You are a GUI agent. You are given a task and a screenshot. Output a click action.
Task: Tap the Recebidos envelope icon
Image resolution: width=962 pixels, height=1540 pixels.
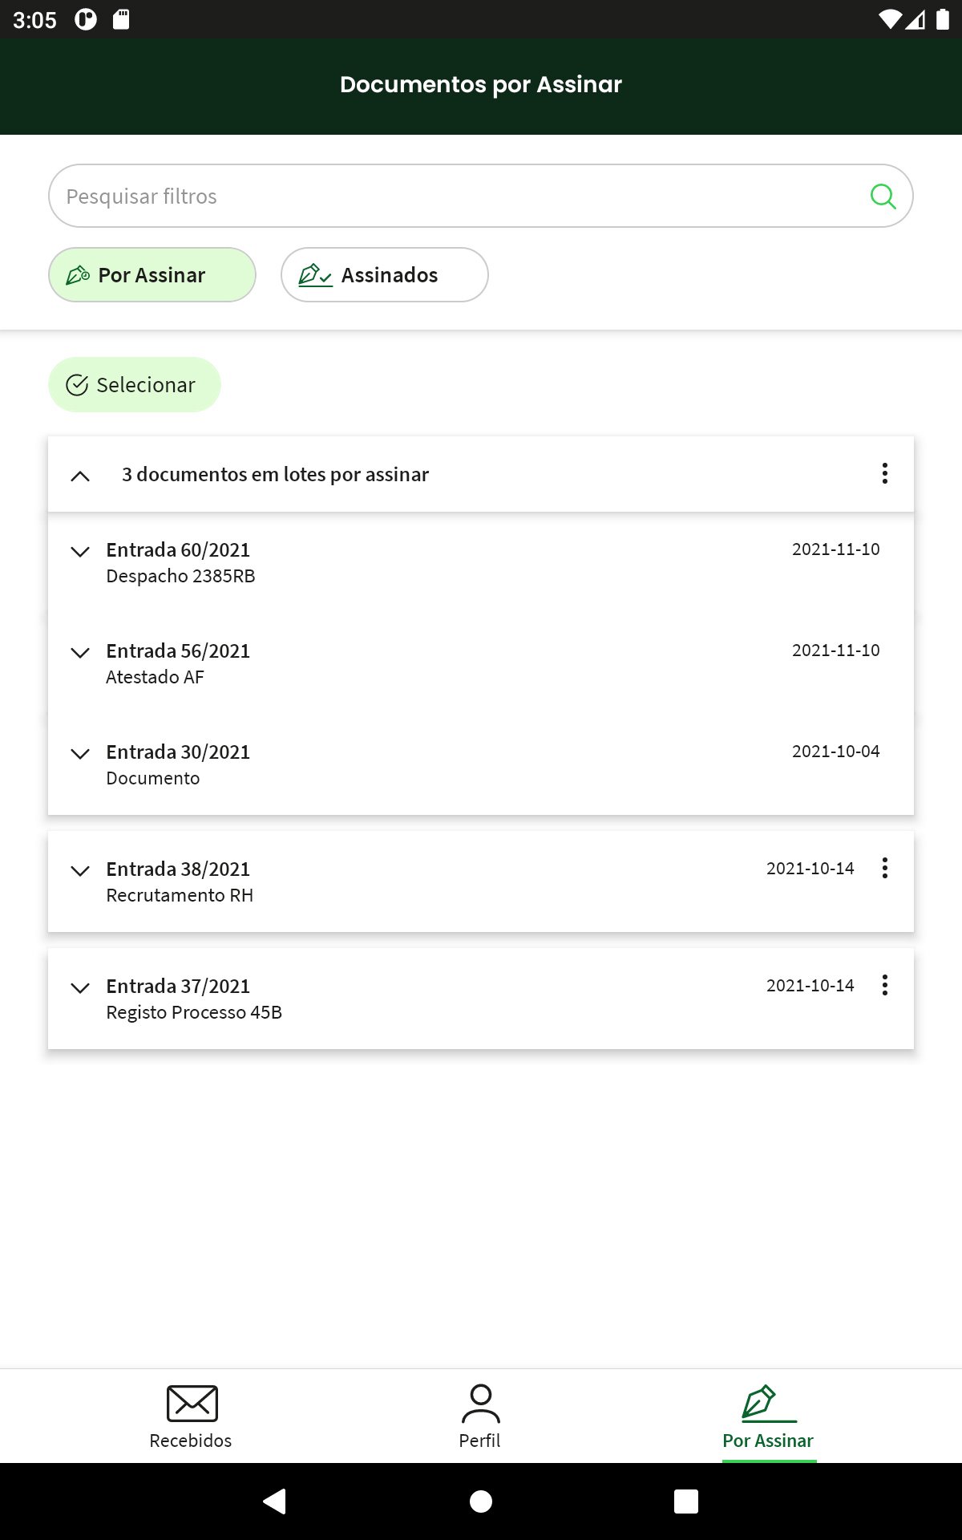[x=192, y=1404]
